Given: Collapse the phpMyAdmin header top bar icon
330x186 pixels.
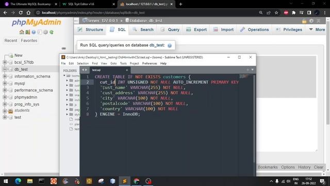Looking at the screenshot, I should pos(319,21).
